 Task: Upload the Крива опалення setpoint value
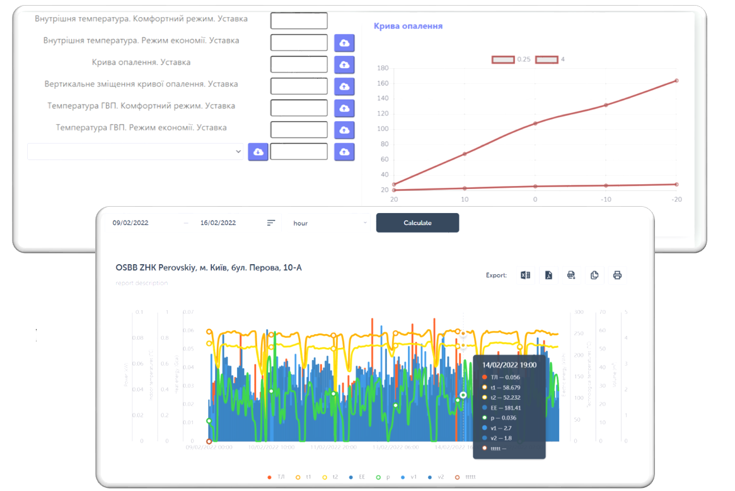coord(344,65)
